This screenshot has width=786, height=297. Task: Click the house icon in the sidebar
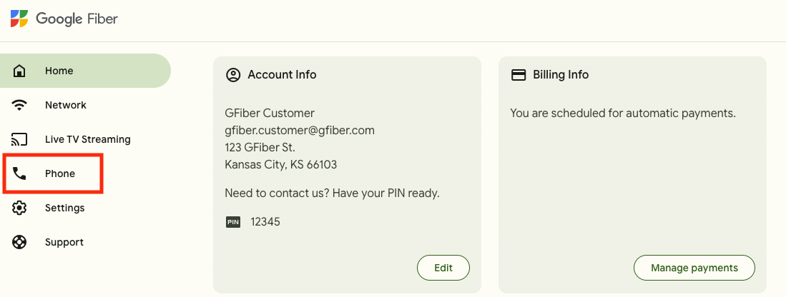pyautogui.click(x=20, y=71)
